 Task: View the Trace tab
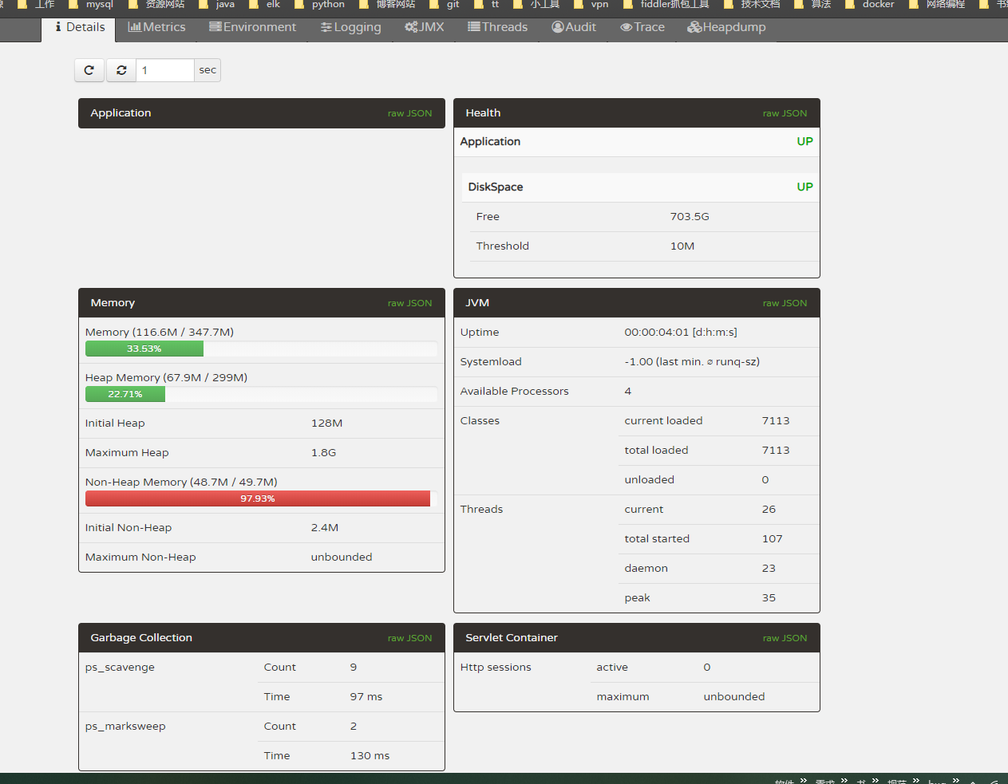[642, 27]
